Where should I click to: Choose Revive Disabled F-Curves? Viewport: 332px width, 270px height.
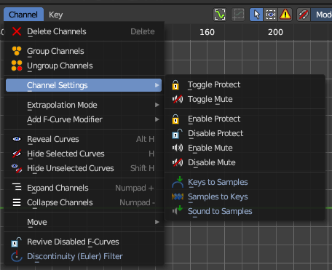coord(84,242)
